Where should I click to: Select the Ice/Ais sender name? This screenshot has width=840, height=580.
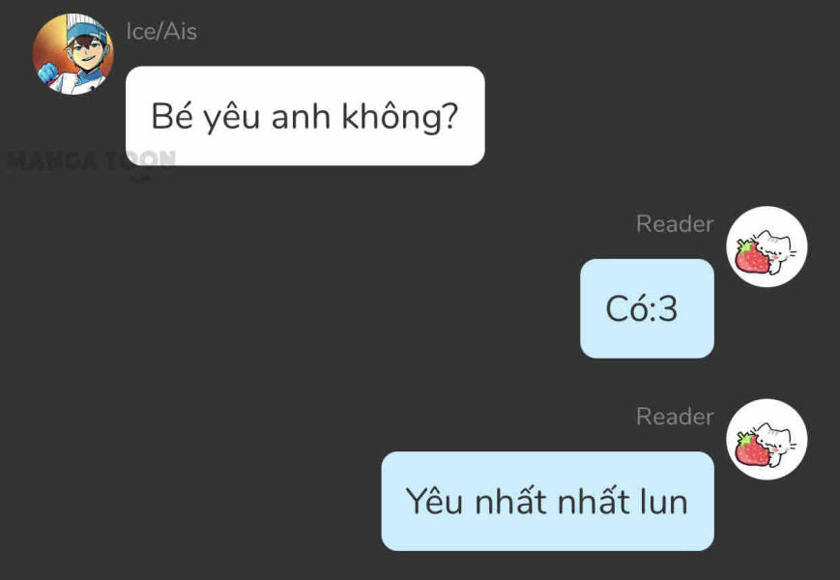161,31
